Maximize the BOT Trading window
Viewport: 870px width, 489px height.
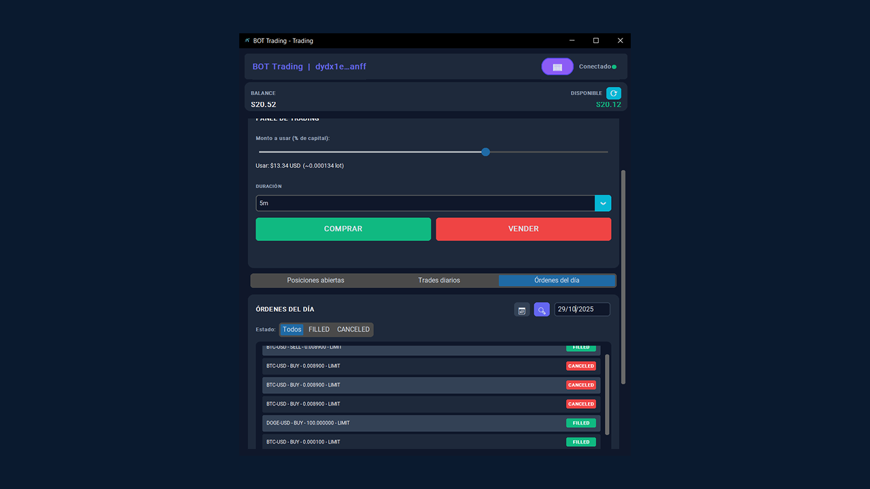pos(596,41)
